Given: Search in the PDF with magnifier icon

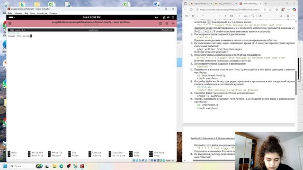Looking at the screenshot, I should pos(281,16).
